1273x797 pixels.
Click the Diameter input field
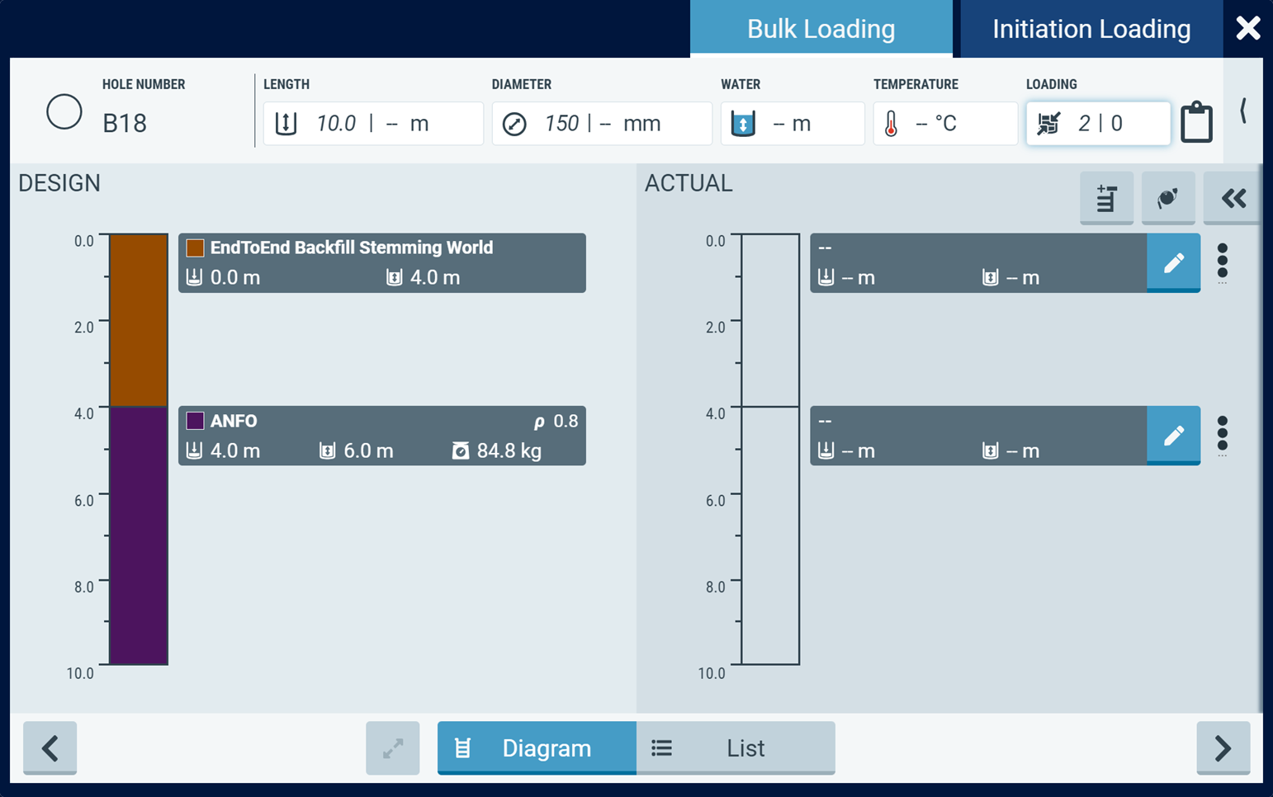(x=602, y=124)
